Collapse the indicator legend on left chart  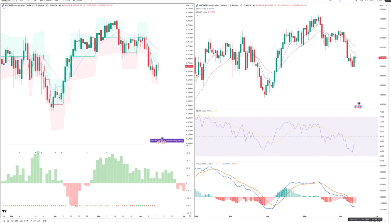coord(3,9)
